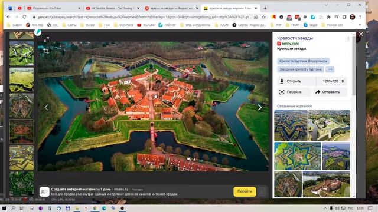Viewport: 378px width, 212px height.
Task: Open the Windows Start menu
Action: coord(4,208)
